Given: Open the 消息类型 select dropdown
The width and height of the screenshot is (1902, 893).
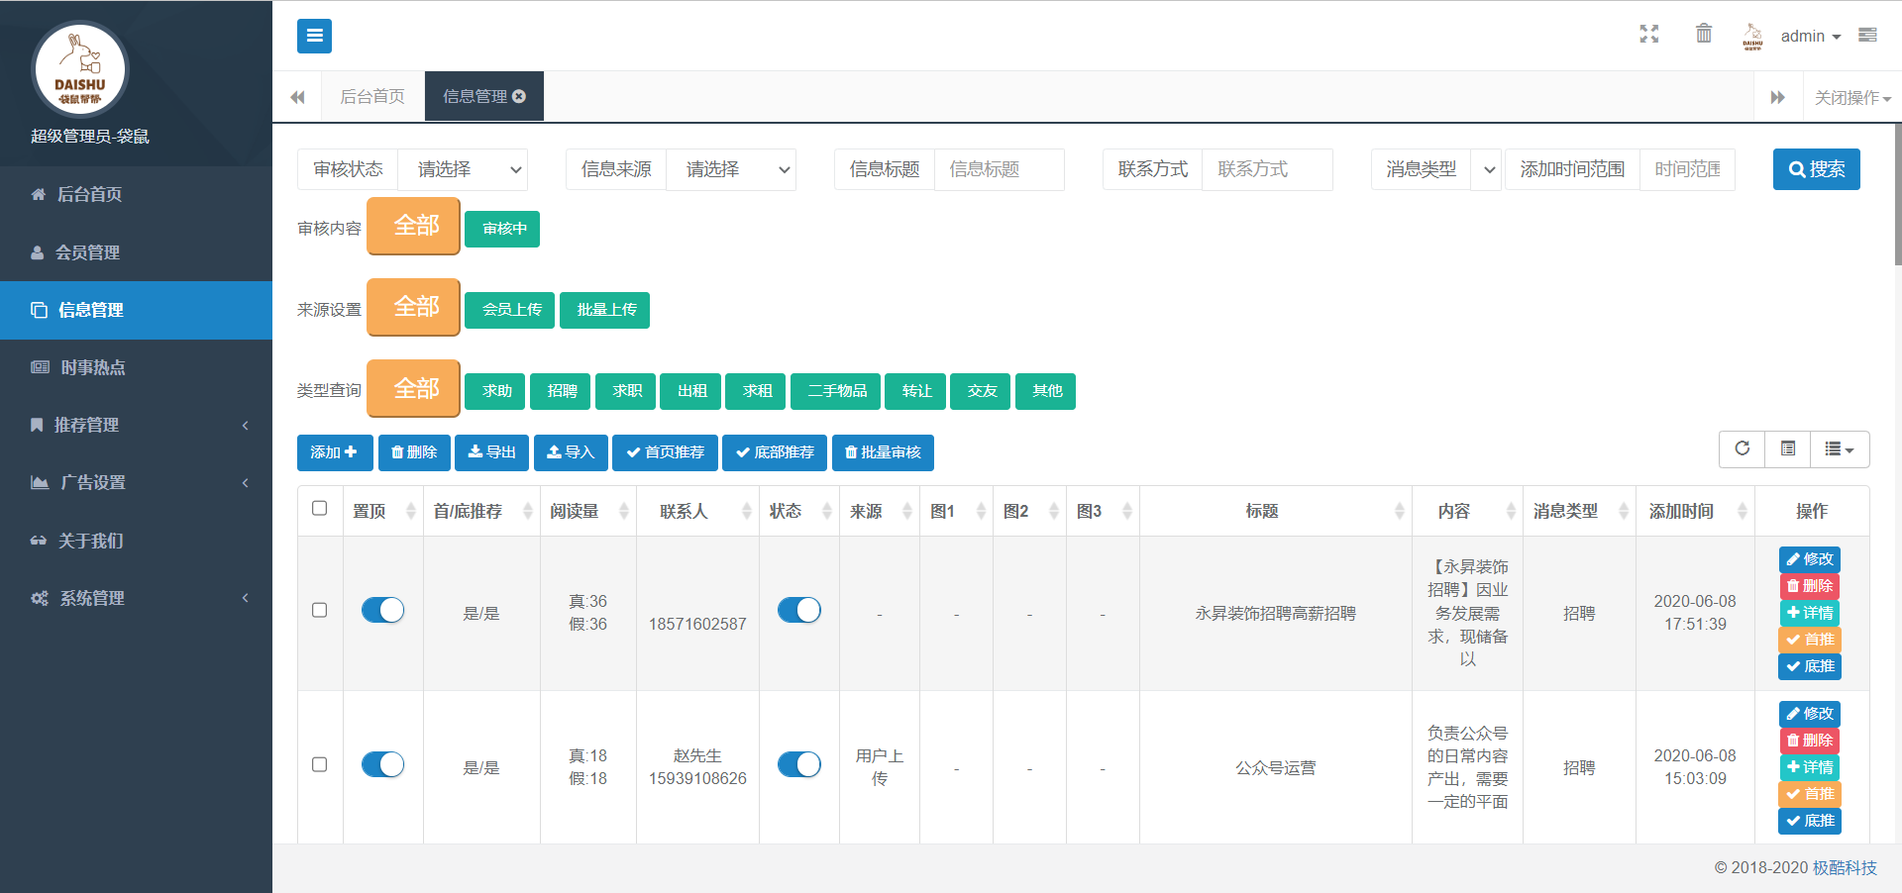Looking at the screenshot, I should point(1486,169).
